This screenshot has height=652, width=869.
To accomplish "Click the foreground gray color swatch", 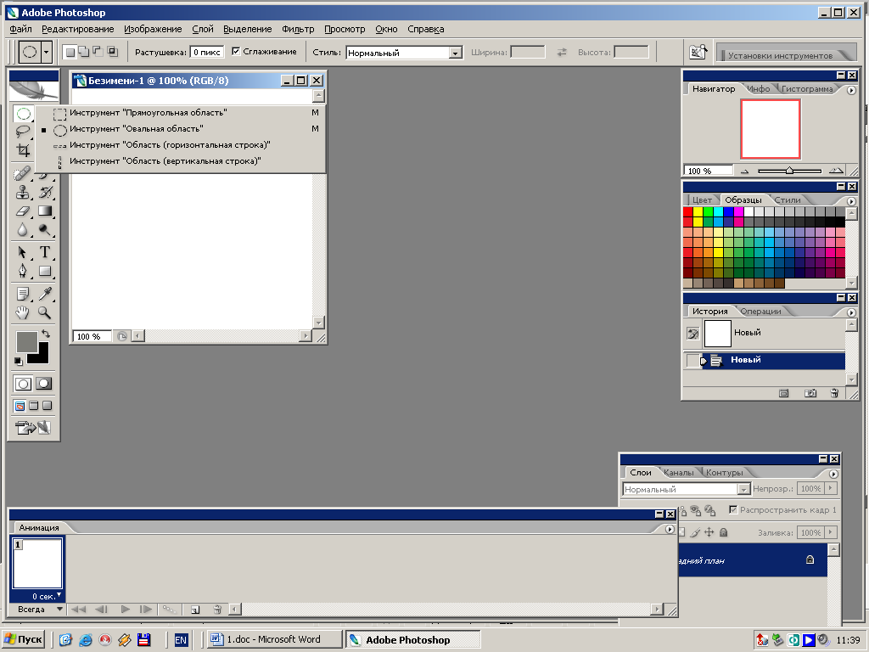I will [x=26, y=341].
